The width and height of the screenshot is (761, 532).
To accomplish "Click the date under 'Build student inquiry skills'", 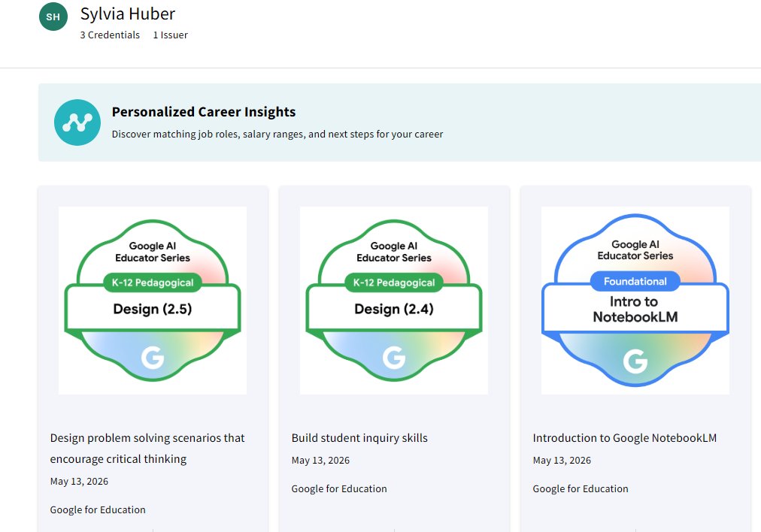I will pyautogui.click(x=320, y=460).
